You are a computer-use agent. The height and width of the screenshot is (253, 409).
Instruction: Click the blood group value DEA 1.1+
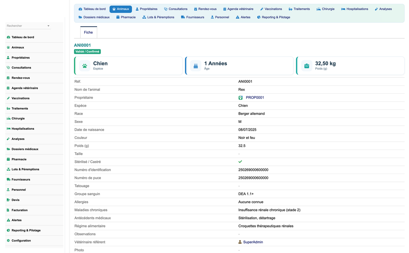(246, 194)
